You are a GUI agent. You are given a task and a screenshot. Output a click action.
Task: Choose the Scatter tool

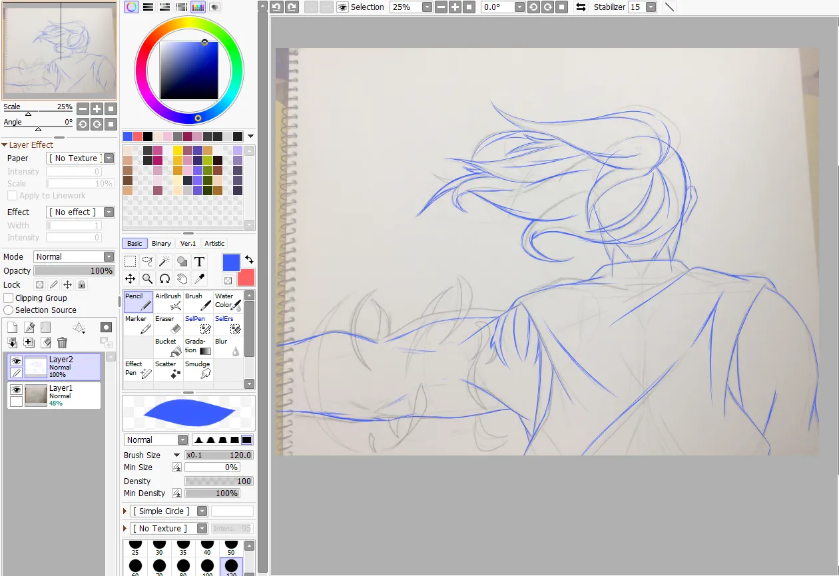click(168, 370)
